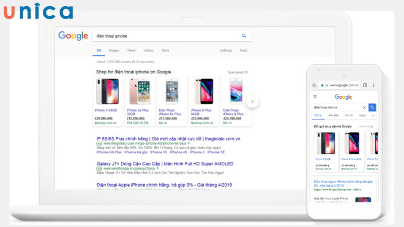This screenshot has width=404, height=227.
Task: Click the Google logo on laptop screen
Action: point(73,36)
